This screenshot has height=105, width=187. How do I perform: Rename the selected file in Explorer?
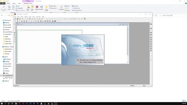coord(41,8)
